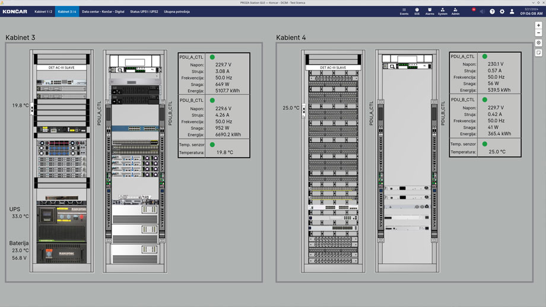Open the Status UPS1 i UPS2 tab
546x307 pixels.
(x=144, y=11)
